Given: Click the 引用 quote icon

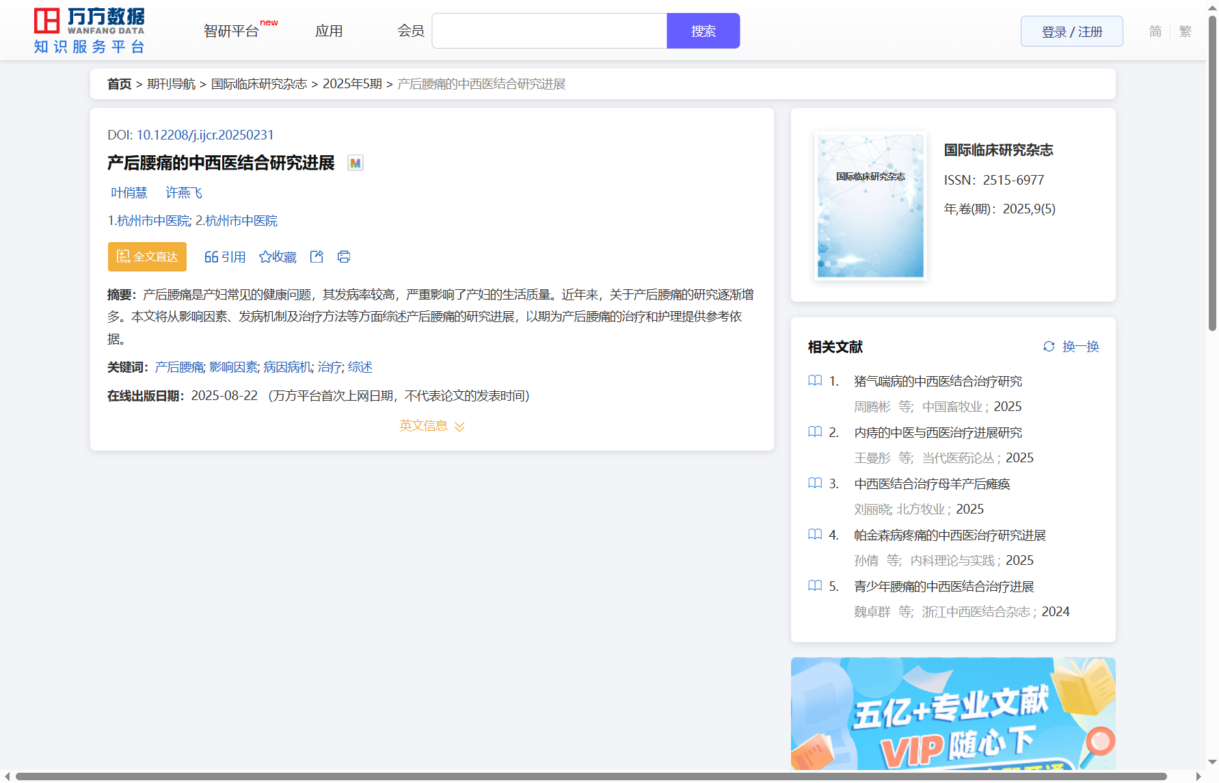Looking at the screenshot, I should [x=211, y=257].
